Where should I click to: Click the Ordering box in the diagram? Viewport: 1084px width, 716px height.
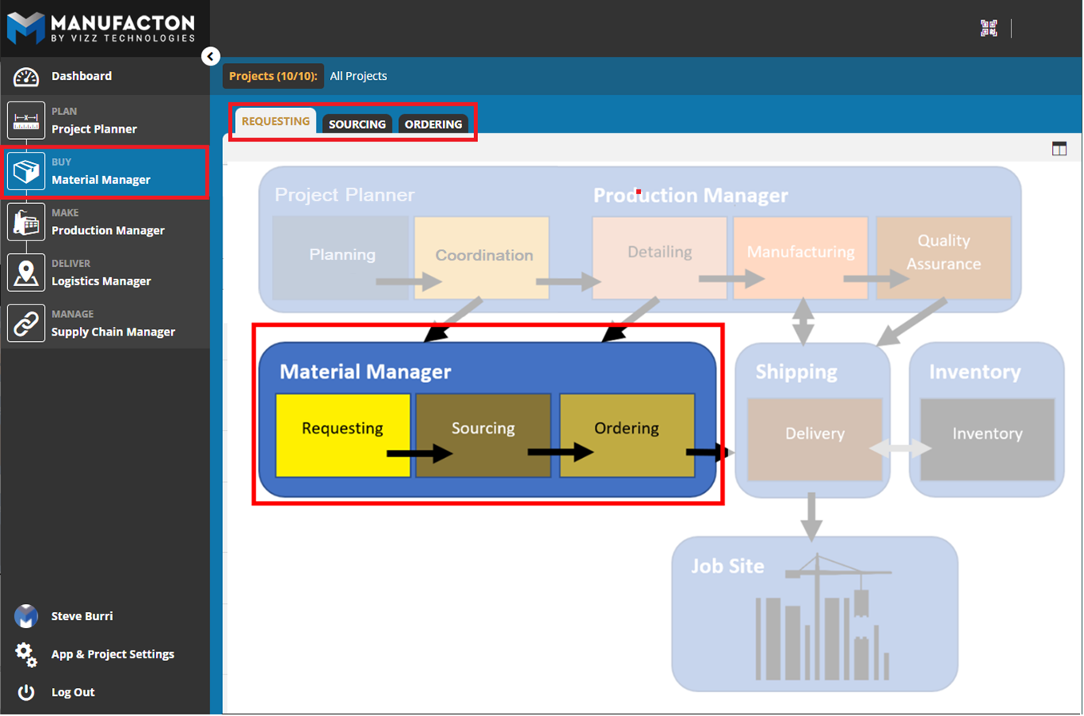click(x=627, y=435)
